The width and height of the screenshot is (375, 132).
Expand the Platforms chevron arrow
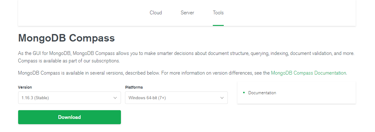click(222, 98)
